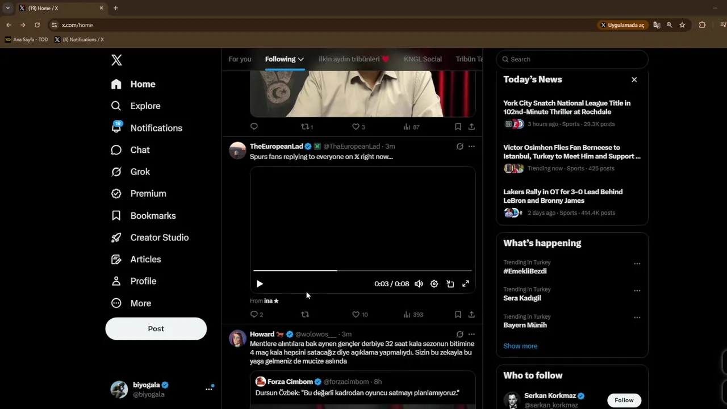Open more options on Howard's post
Image resolution: width=727 pixels, height=409 pixels.
471,335
